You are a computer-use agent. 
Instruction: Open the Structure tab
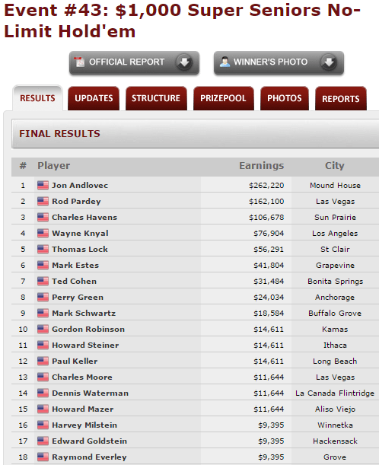point(156,98)
